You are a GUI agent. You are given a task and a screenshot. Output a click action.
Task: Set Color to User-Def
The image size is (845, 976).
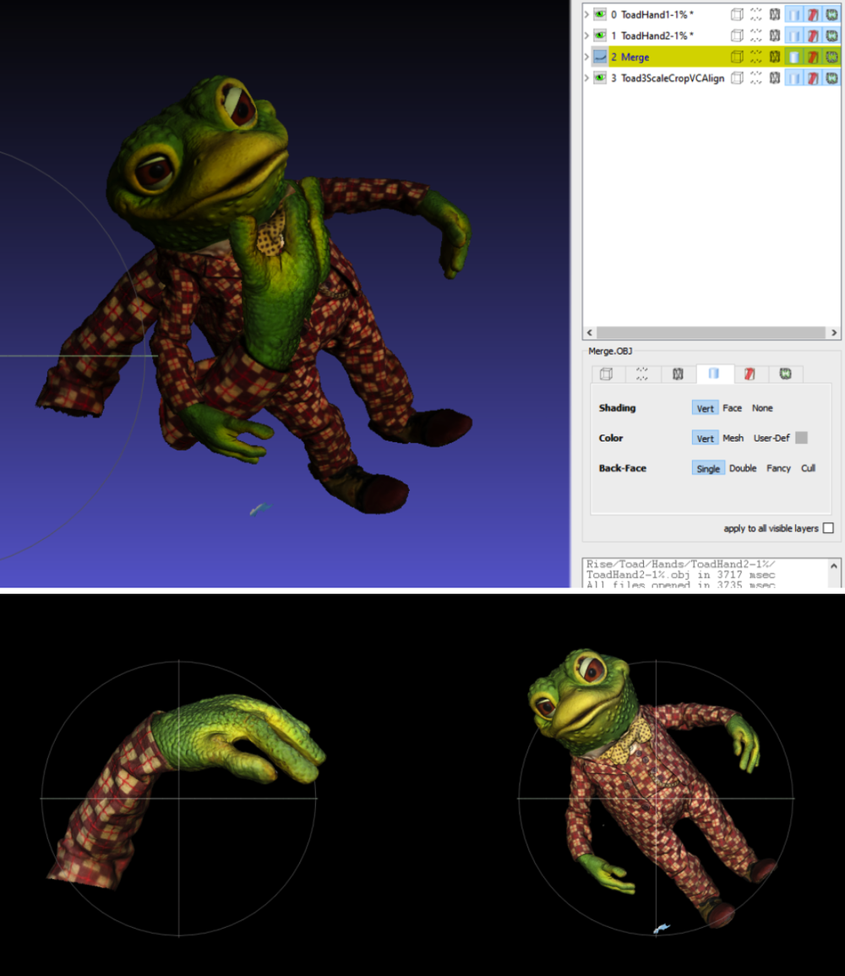[x=771, y=438]
